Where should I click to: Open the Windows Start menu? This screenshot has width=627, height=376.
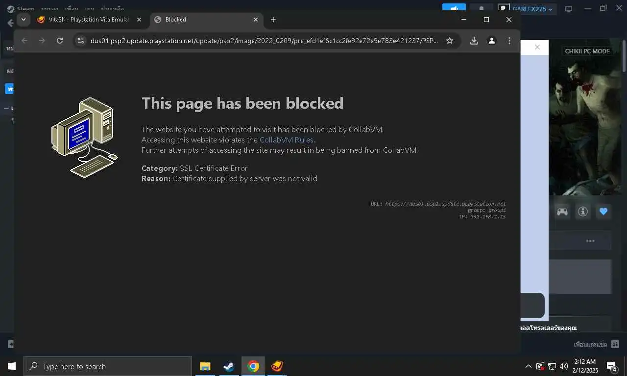[12, 366]
